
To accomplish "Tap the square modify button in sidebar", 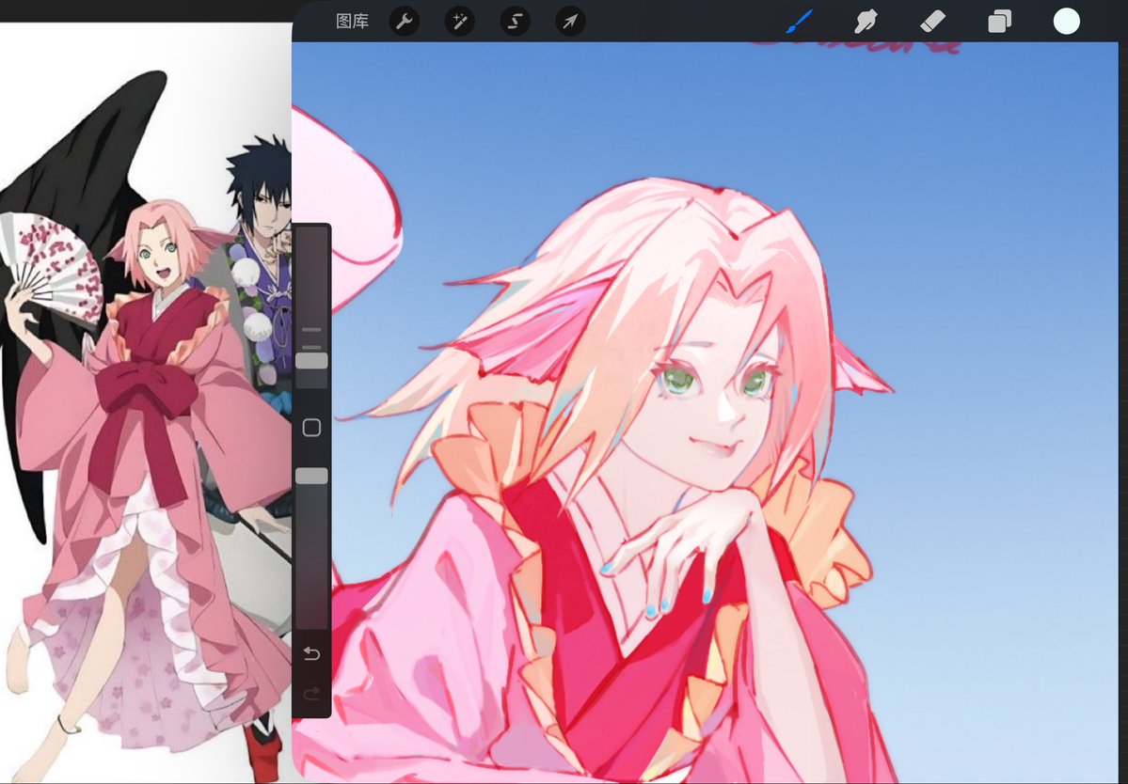I will tap(311, 428).
